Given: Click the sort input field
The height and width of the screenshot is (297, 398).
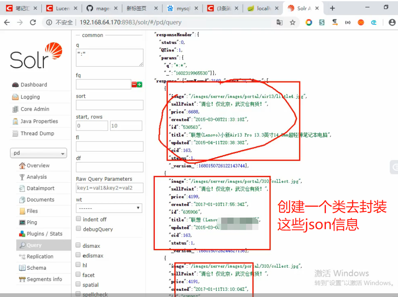Looking at the screenshot, I should 109,105.
